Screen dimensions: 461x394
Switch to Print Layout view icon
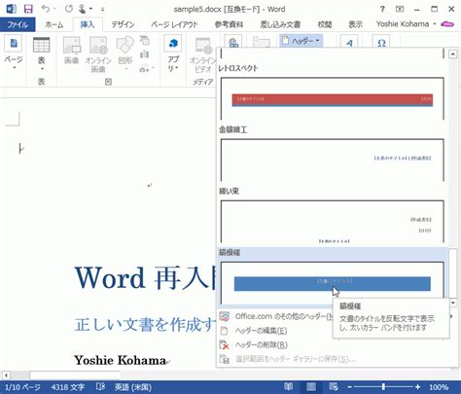tap(311, 386)
